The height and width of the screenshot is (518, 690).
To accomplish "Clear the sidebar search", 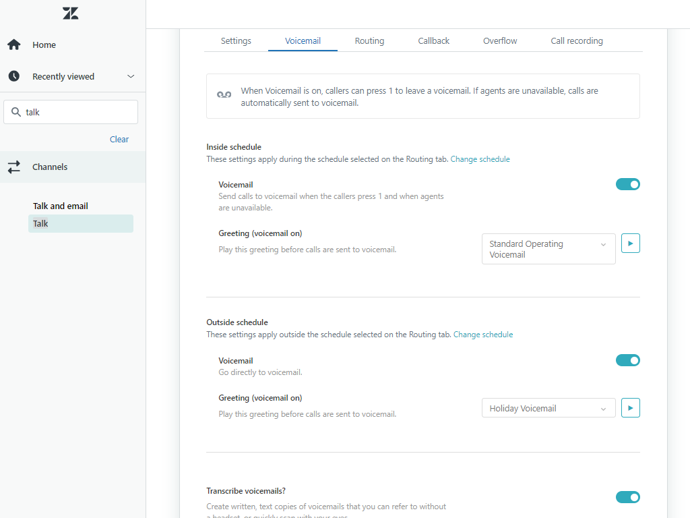I will [x=119, y=139].
